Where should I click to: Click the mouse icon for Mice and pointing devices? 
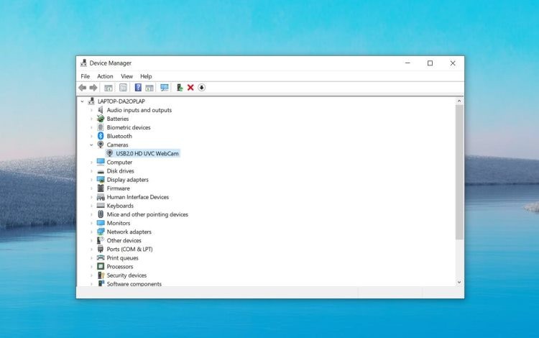101,214
